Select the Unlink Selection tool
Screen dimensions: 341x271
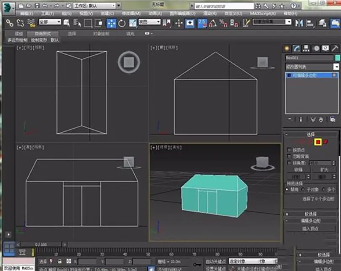point(20,23)
